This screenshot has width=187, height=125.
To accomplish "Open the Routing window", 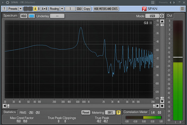I will [54, 9].
